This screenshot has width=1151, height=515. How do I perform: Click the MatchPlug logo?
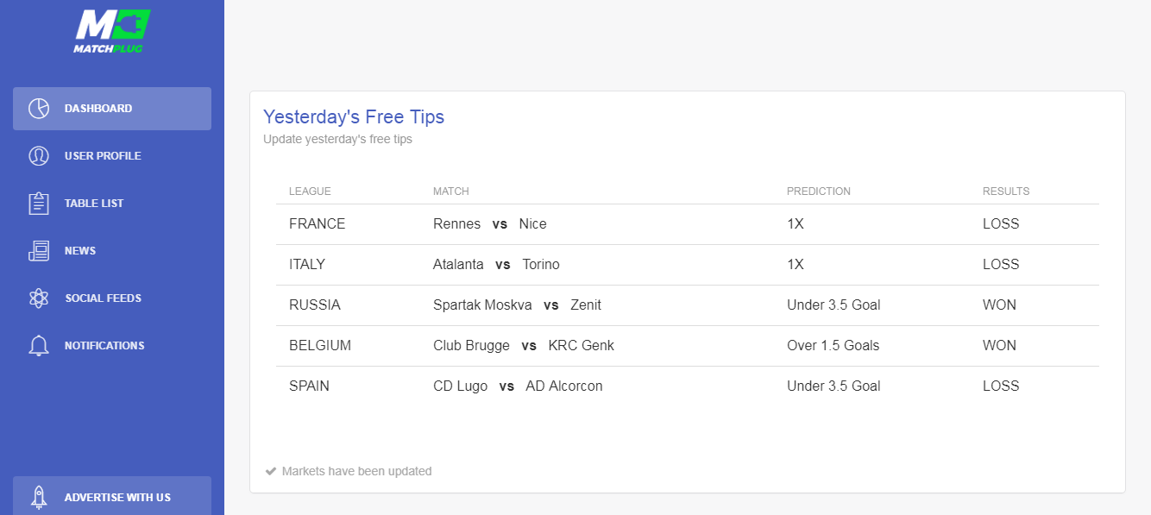(112, 30)
